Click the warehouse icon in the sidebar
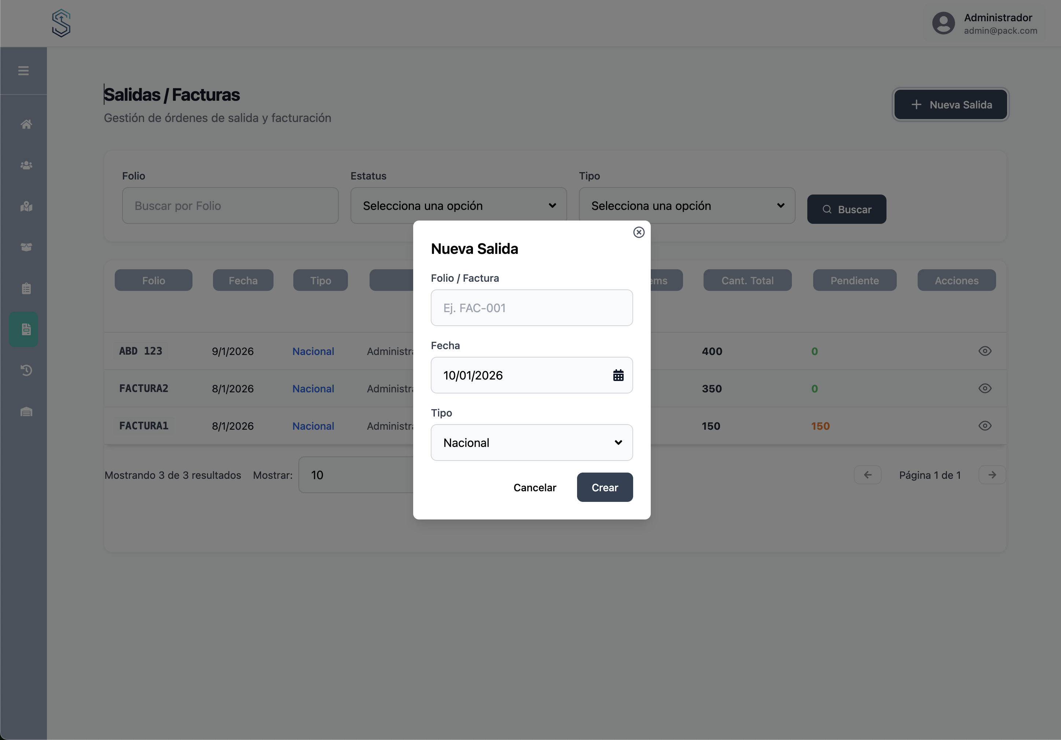 coord(26,411)
